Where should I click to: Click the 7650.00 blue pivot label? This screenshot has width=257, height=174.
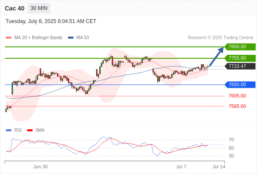click(x=240, y=85)
